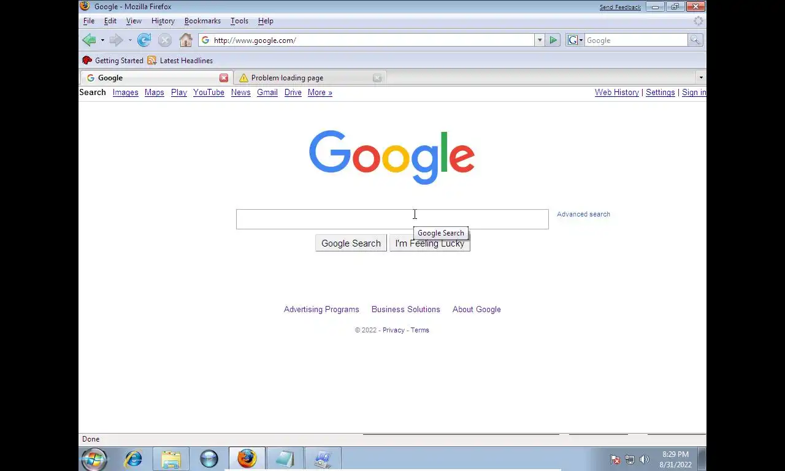
Task: Open the list all tabs dropdown
Action: click(701, 77)
